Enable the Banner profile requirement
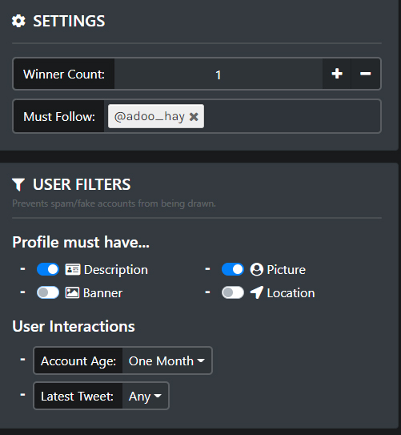The width and height of the screenshot is (401, 435). 48,292
